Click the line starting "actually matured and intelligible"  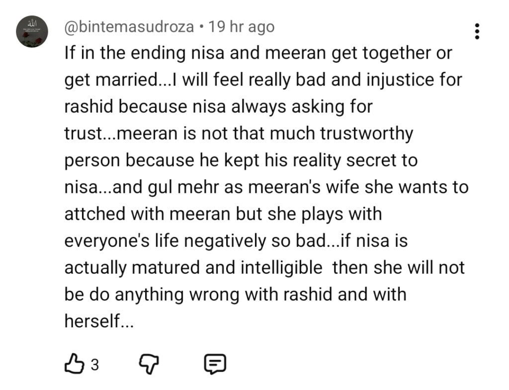tap(264, 268)
